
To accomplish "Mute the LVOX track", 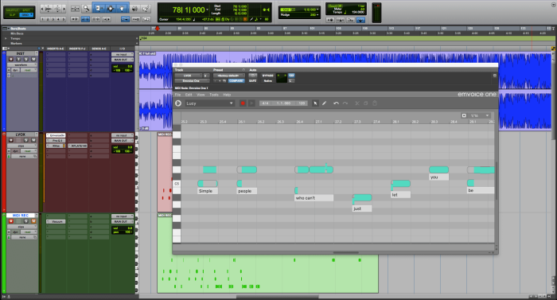I will coord(33,140).
